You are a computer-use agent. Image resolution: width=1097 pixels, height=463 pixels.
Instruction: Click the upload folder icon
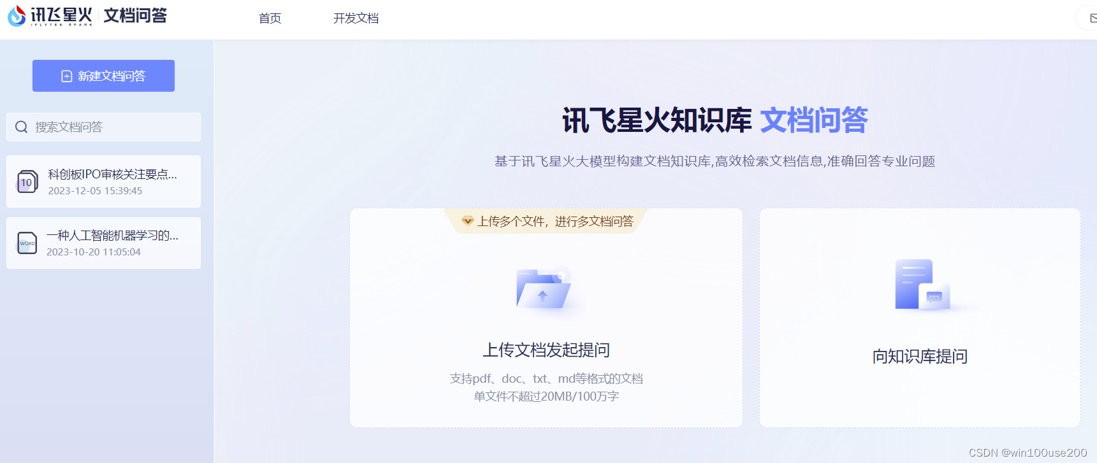[x=543, y=288]
